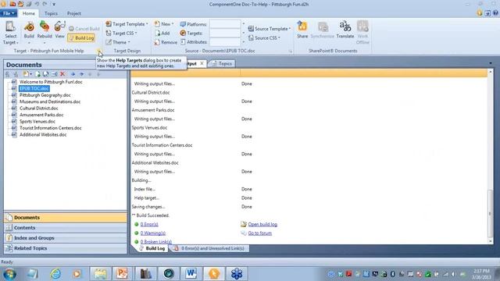Open Windows Media Player from taskbar
The height and width of the screenshot is (281, 500).
click(77, 274)
